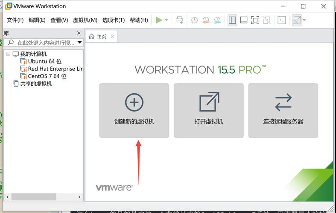
Task: Minimize the VMware Workstation window
Action: 283,6
